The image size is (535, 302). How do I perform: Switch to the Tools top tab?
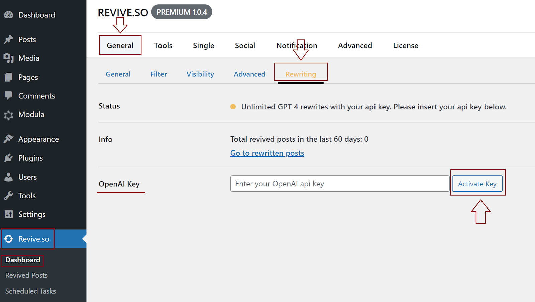click(x=163, y=46)
